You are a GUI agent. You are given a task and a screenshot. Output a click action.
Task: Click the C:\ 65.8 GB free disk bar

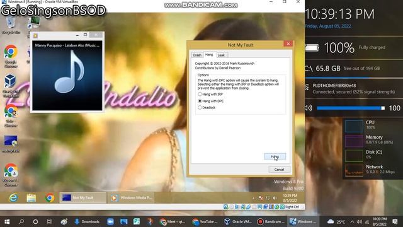[x=354, y=77]
